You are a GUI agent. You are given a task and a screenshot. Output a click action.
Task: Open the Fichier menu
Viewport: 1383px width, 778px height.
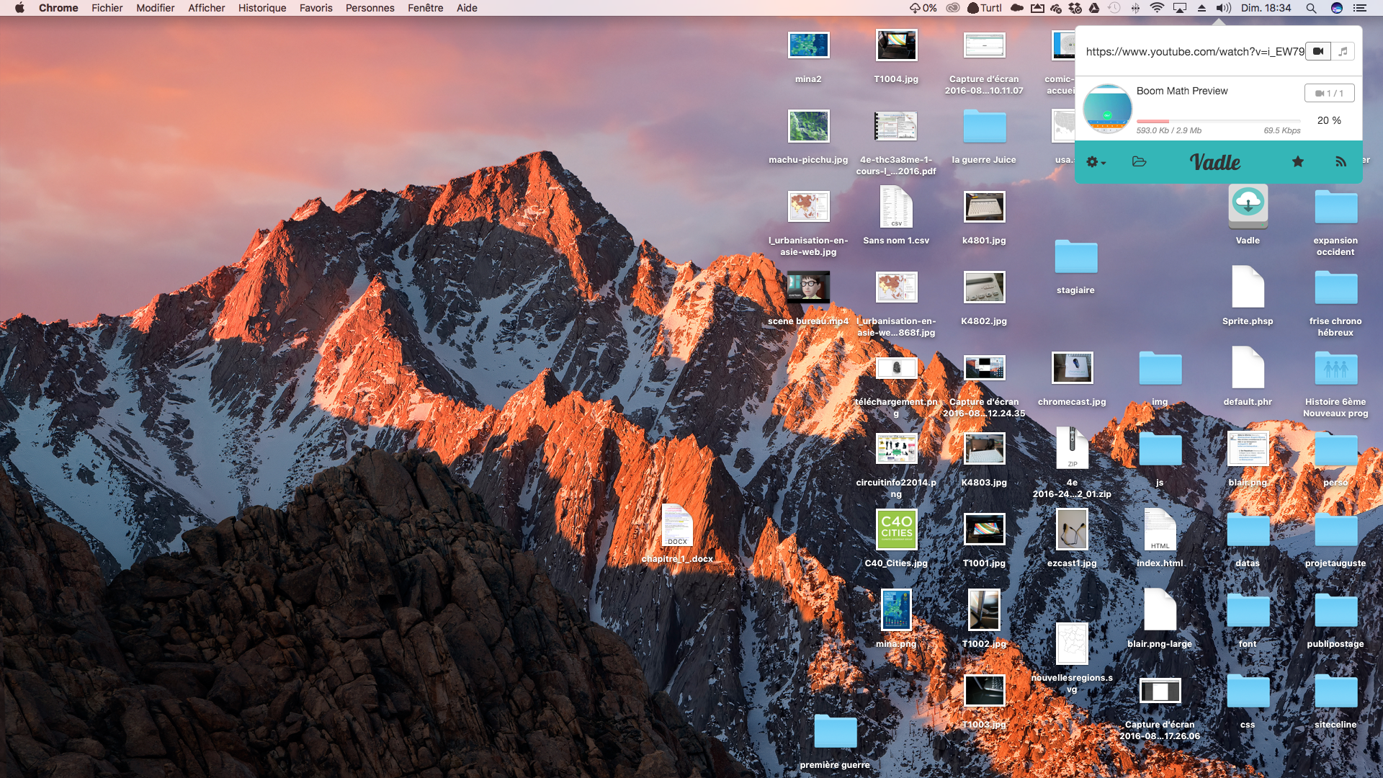[107, 8]
